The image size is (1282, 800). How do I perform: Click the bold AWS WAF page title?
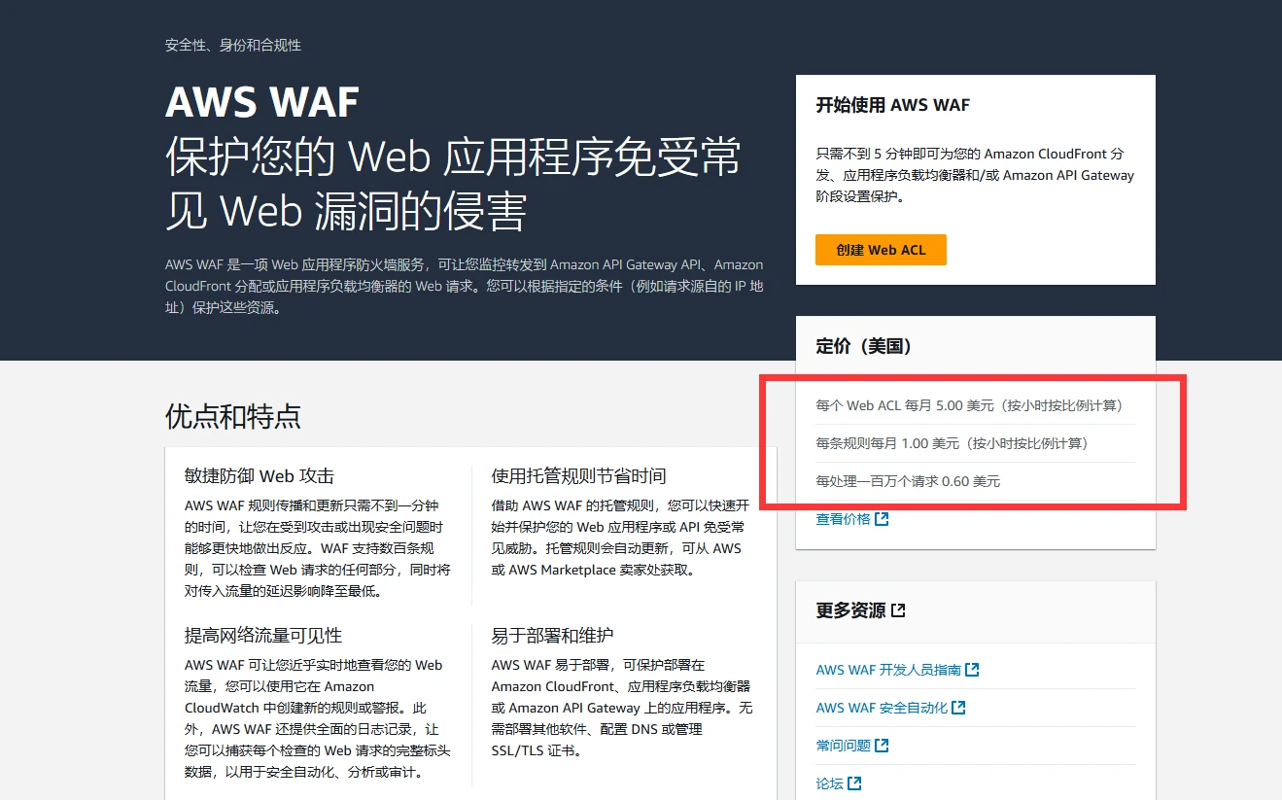tap(262, 101)
